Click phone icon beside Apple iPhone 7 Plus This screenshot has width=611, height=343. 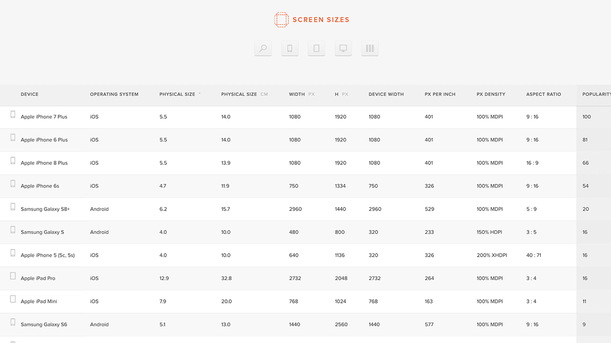click(x=13, y=115)
